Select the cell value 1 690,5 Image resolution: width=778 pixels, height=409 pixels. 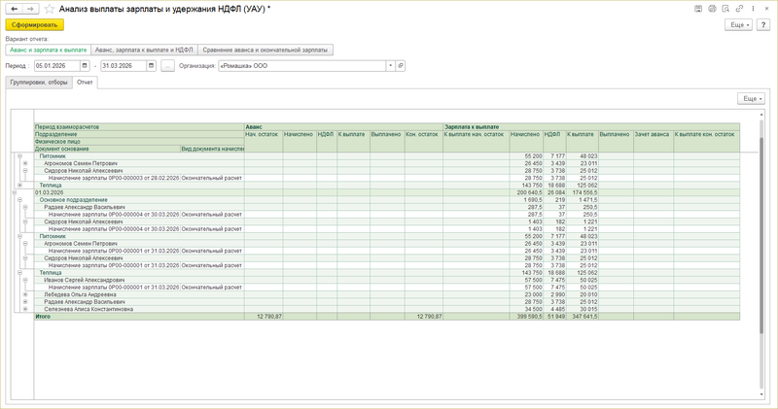tap(533, 200)
